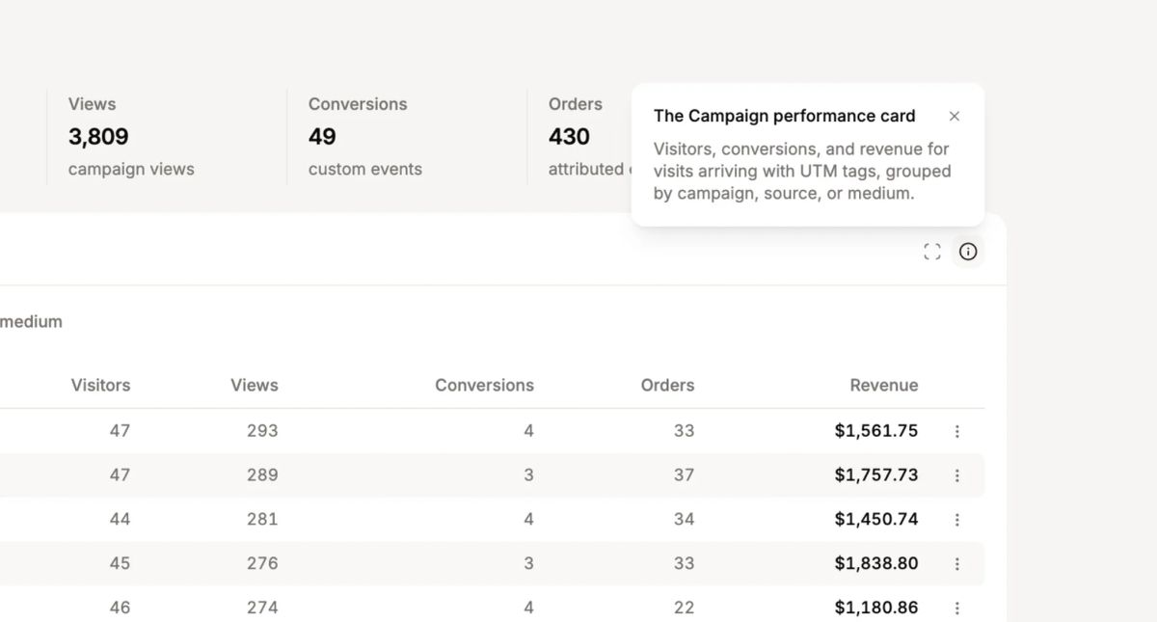Screen dimensions: 1157x622
Task: Select the 3,809 campaign views stat
Action: tap(98, 137)
